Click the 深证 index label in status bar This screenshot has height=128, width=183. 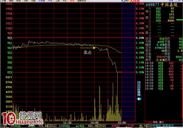pyautogui.click(x=53, y=126)
